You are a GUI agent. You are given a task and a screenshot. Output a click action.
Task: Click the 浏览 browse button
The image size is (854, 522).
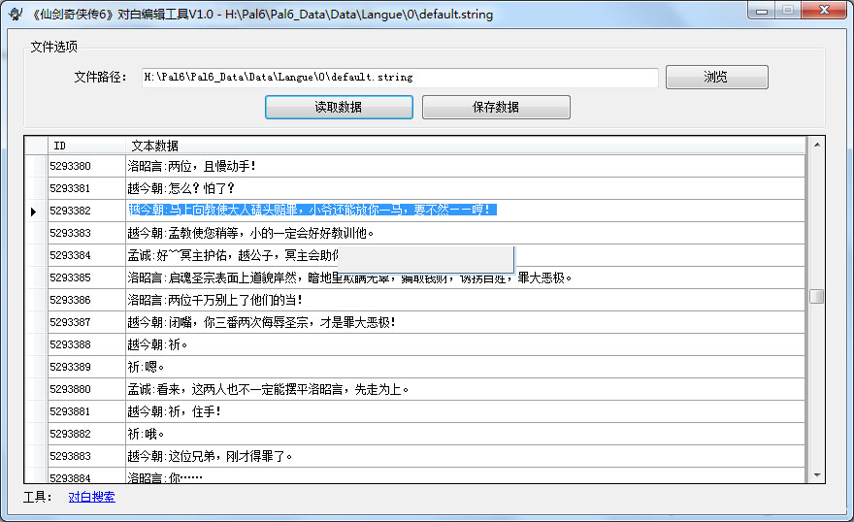pyautogui.click(x=717, y=77)
